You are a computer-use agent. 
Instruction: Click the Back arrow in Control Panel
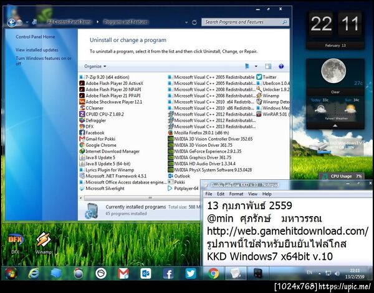[x=11, y=22]
